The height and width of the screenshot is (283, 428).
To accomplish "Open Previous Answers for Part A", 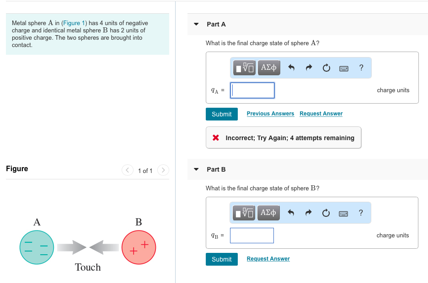I will 270,114.
